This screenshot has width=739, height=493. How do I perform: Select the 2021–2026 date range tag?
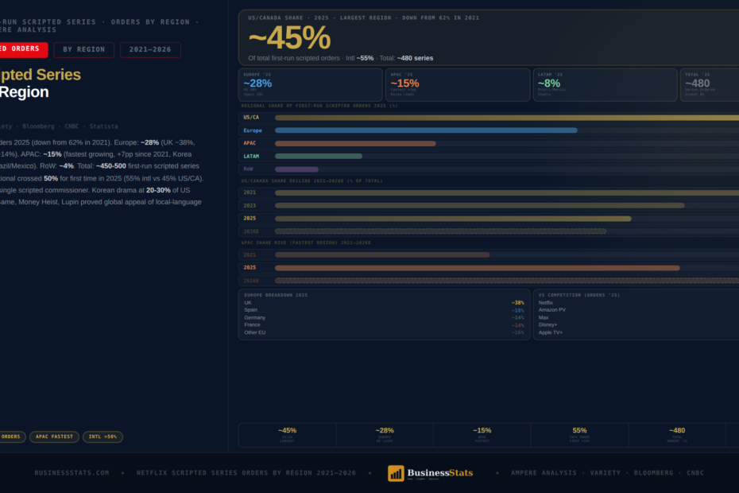coord(150,49)
